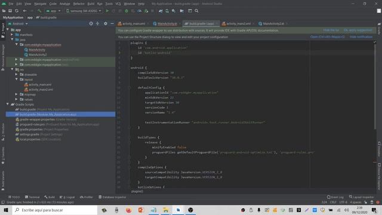Click the Sync Project with Gradle icon
The image size is (382, 215).
(161, 11)
